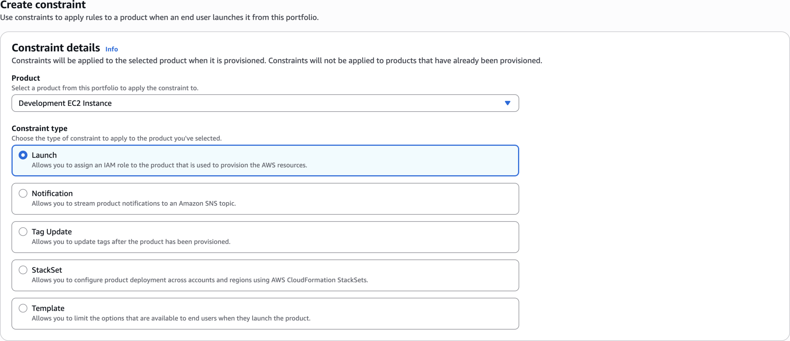Click the Constraint type section label
Screen dimensions: 790x341
click(x=39, y=128)
